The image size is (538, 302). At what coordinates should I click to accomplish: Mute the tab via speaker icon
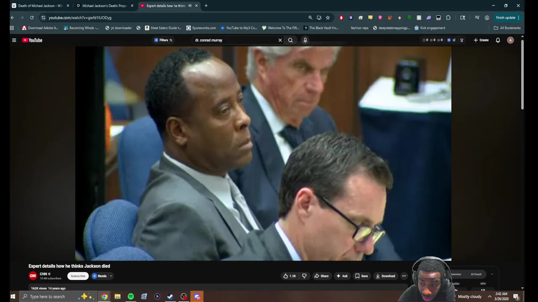point(190,6)
